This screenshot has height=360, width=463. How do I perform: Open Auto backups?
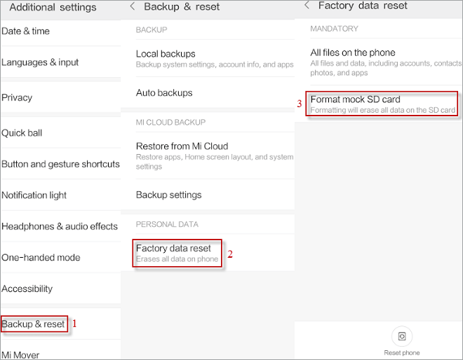[x=164, y=92]
